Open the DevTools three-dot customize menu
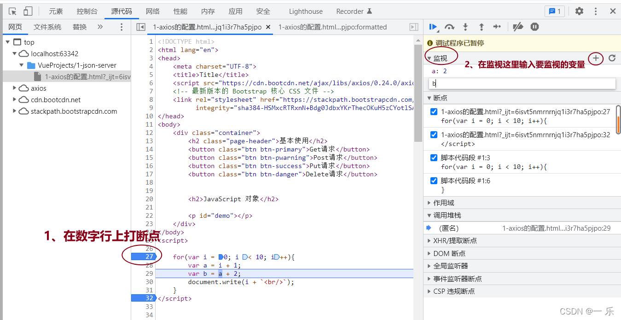 click(x=596, y=12)
